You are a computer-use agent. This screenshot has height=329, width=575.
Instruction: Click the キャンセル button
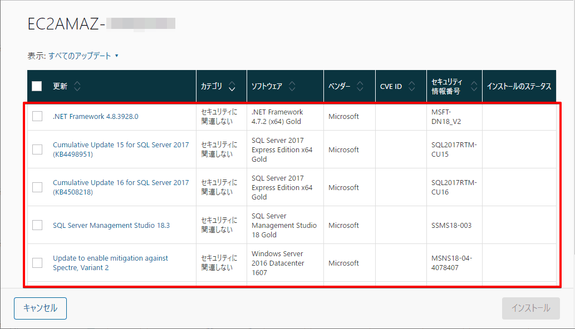40,308
